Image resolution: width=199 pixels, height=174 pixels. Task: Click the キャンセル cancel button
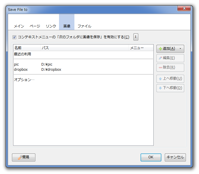click(175, 157)
